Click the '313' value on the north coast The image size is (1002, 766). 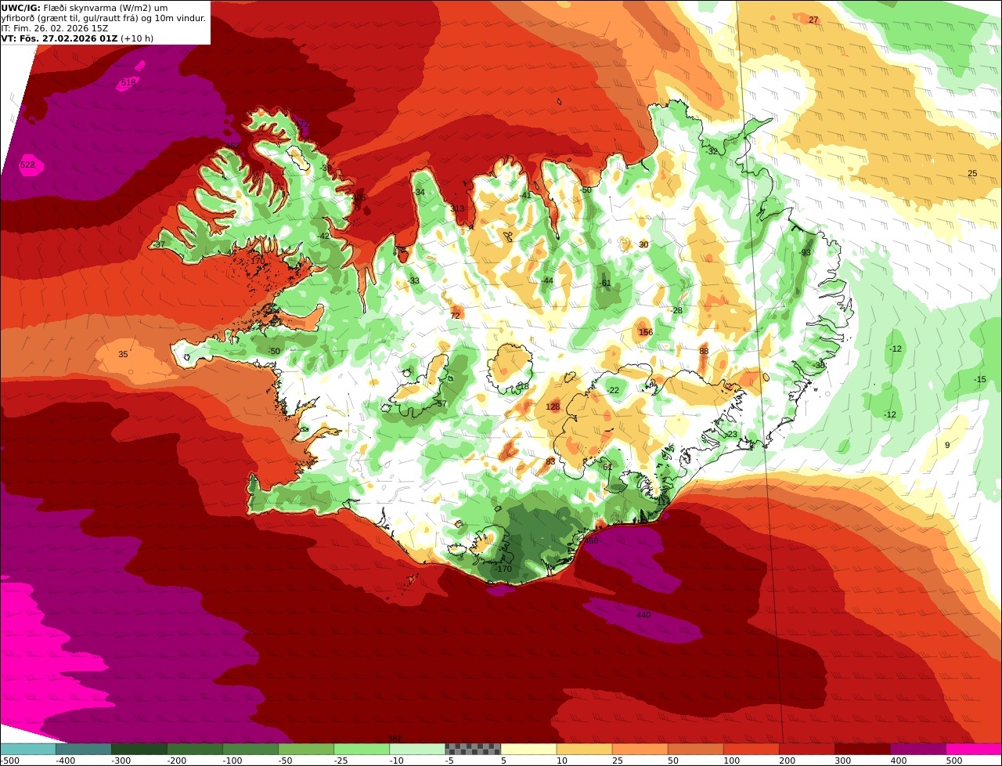pyautogui.click(x=458, y=208)
